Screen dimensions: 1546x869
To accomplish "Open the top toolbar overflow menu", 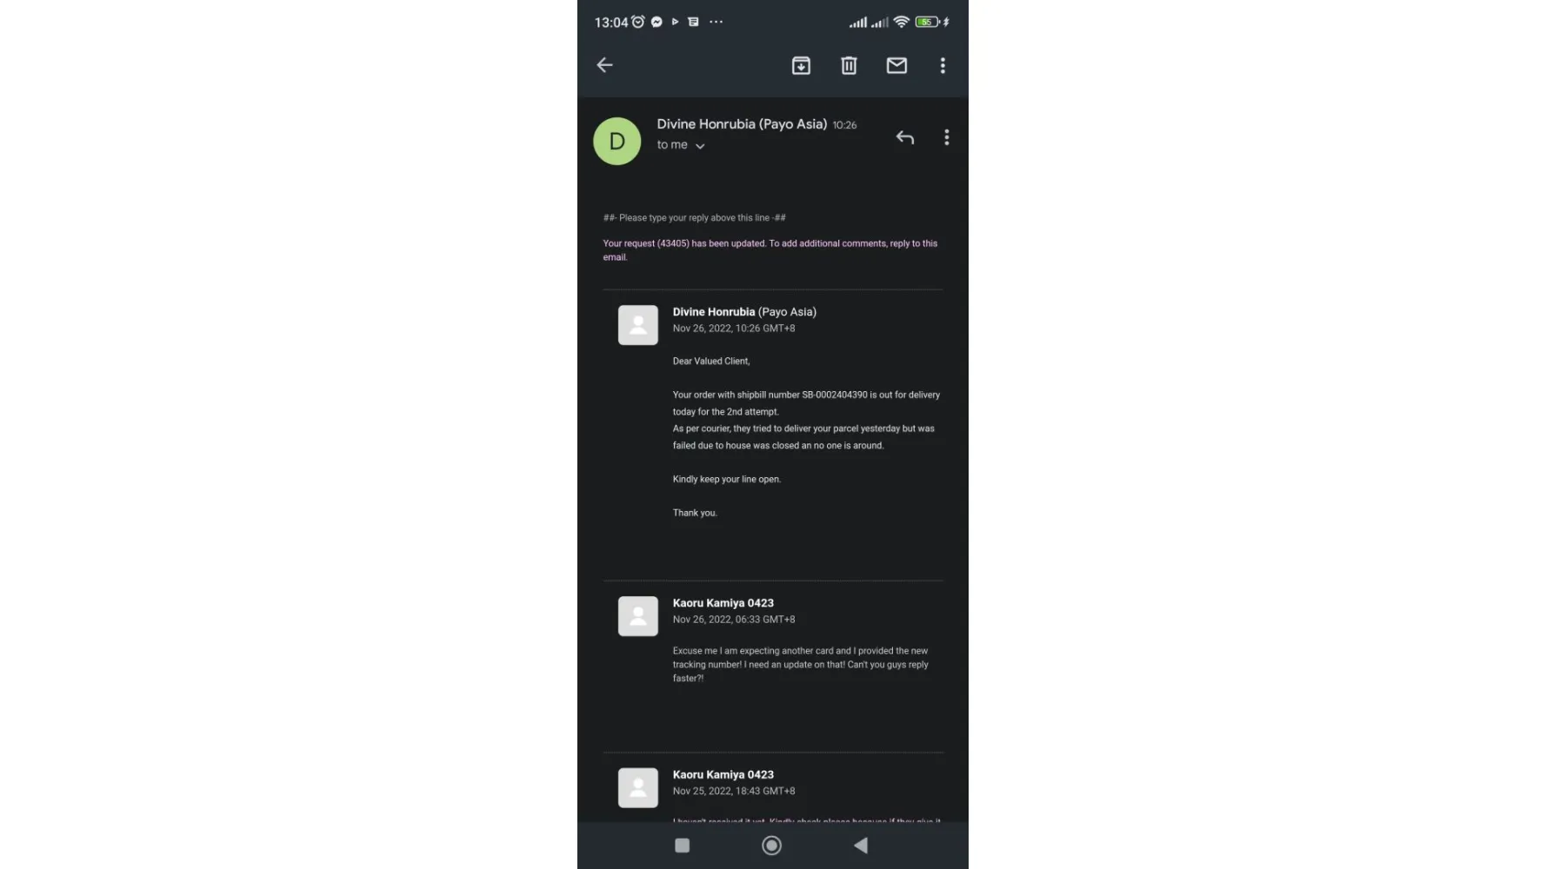I will [x=943, y=65].
